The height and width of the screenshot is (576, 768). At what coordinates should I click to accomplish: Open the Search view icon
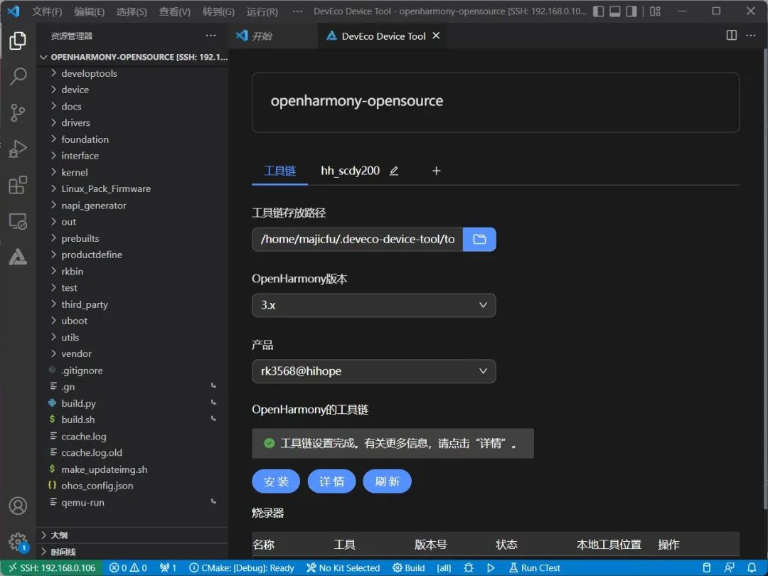tap(18, 76)
